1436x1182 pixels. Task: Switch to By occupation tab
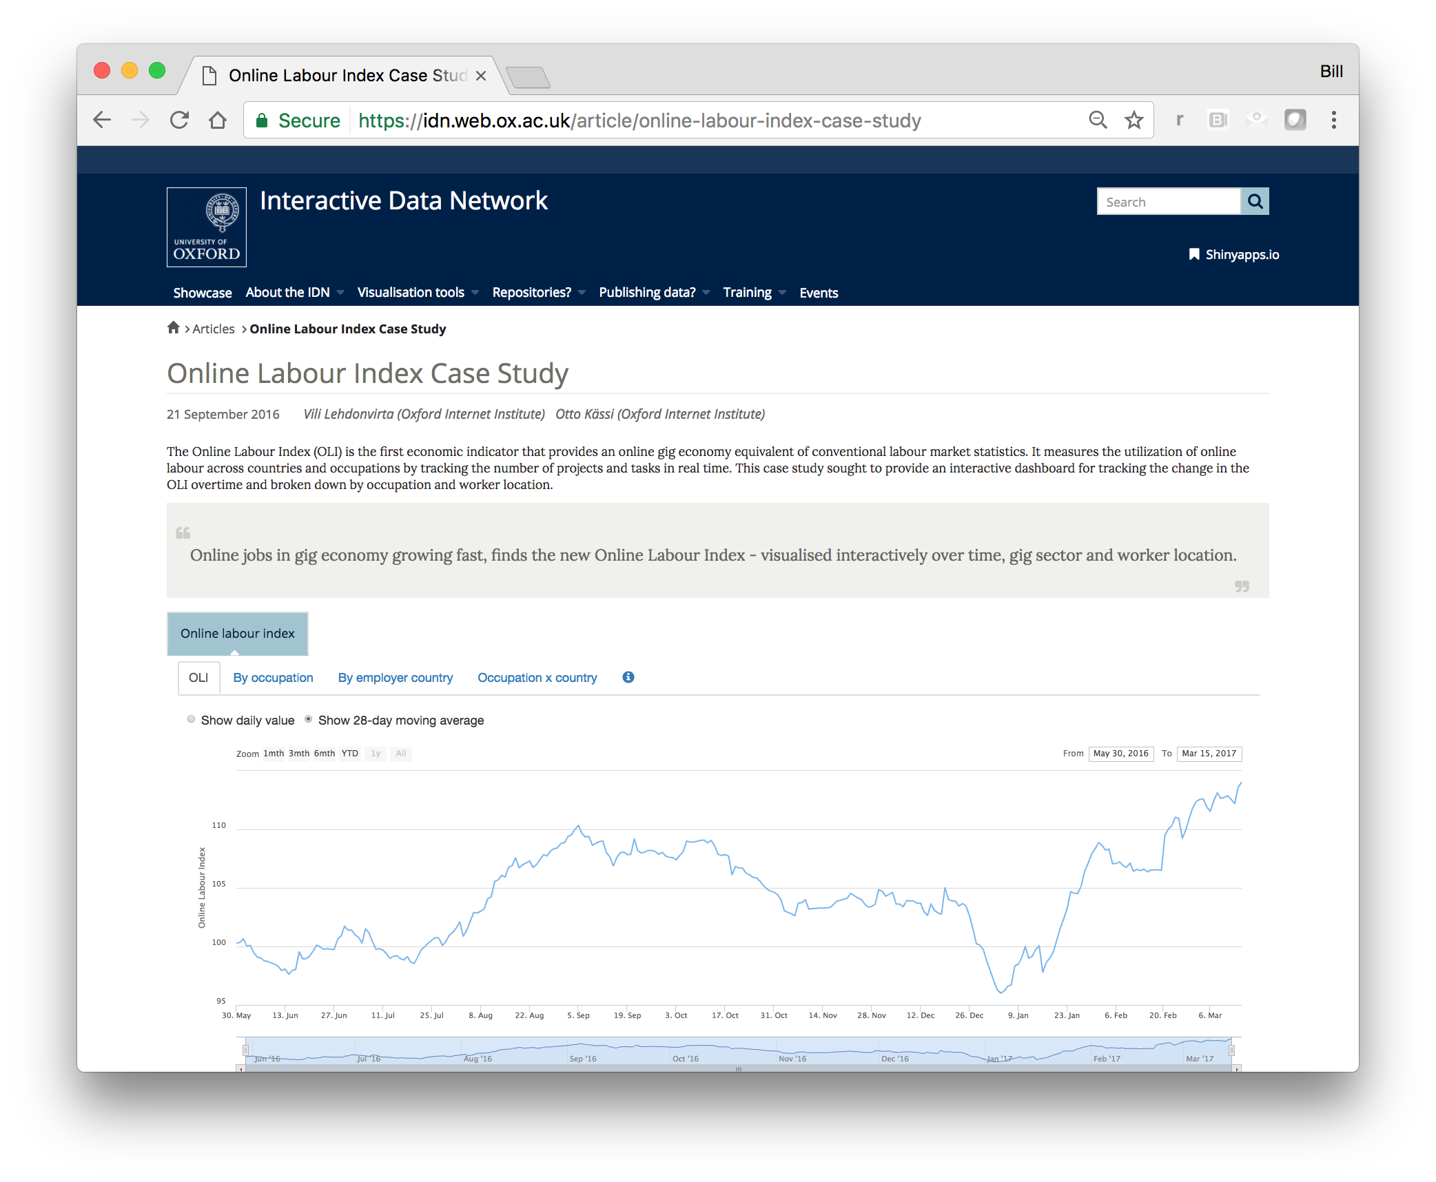273,678
